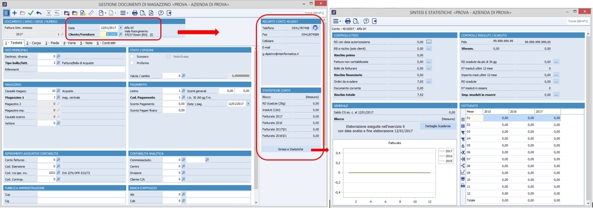The width and height of the screenshot is (593, 208).
Task: Enable the Proforma checkbox
Action: (132, 63)
